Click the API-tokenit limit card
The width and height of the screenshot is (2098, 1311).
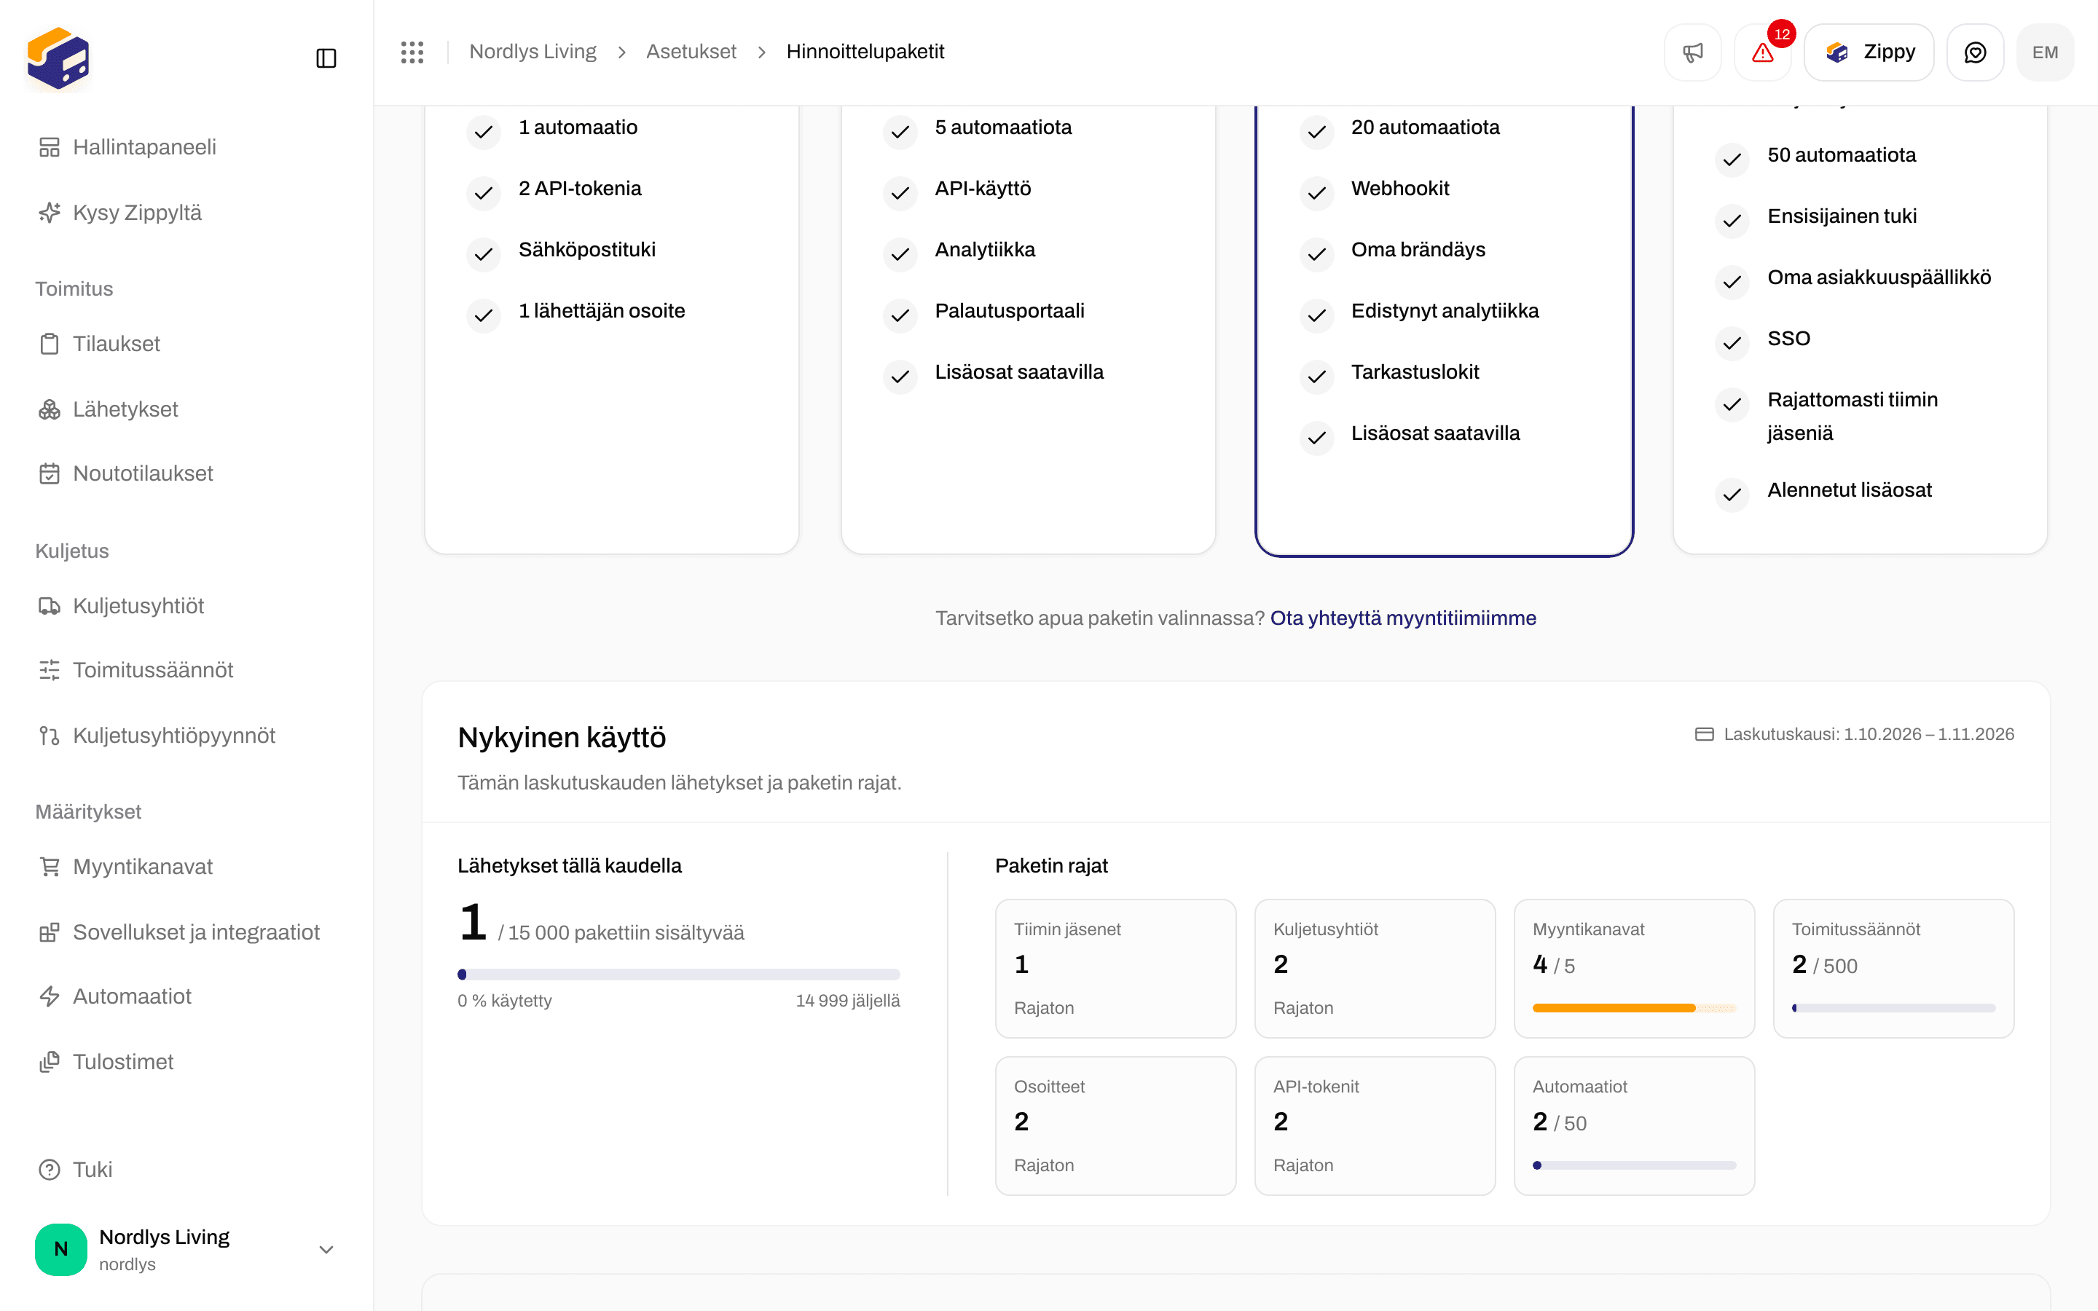pyautogui.click(x=1375, y=1125)
